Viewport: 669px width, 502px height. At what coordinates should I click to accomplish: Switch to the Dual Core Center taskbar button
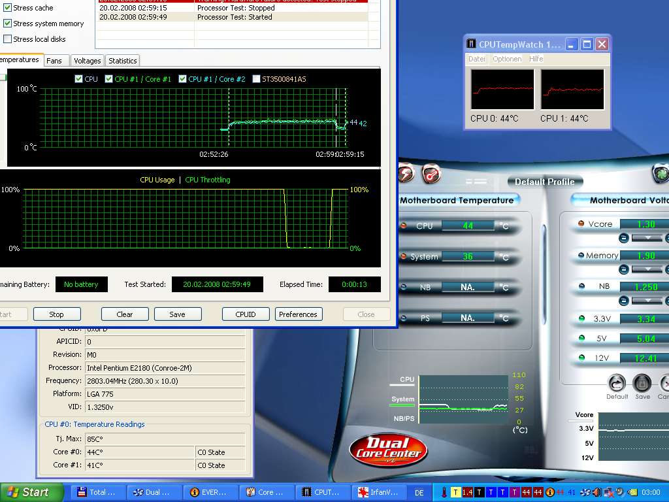tap(154, 492)
